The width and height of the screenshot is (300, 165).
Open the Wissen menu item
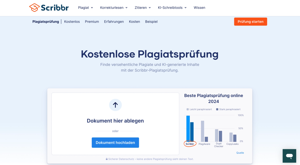199,8
